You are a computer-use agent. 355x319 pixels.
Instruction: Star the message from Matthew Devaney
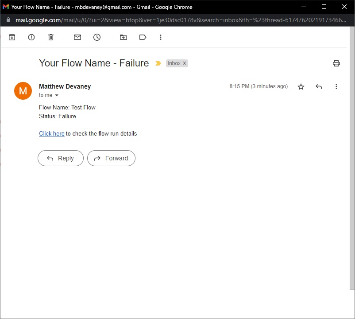pyautogui.click(x=301, y=86)
